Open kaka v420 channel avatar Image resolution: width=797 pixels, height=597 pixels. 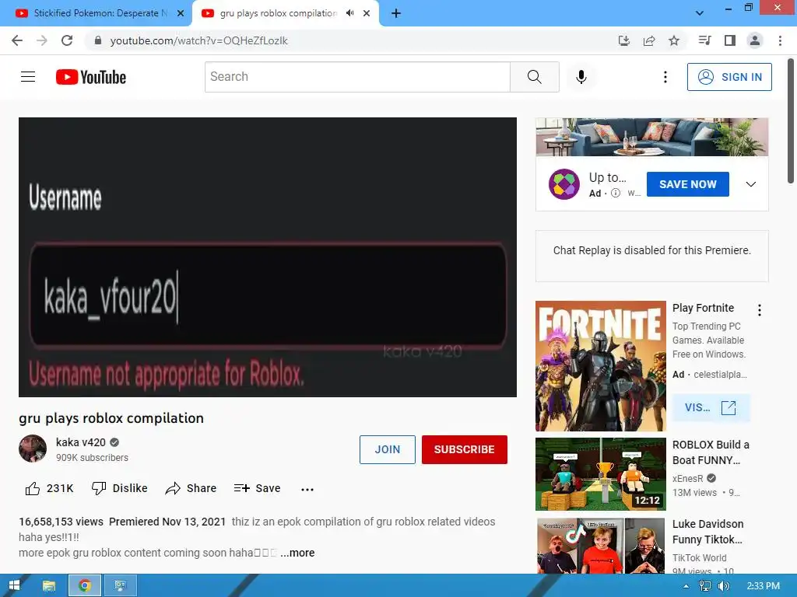tap(33, 449)
